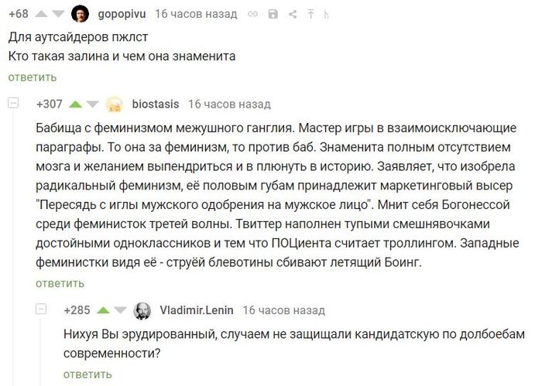542x386 pixels.
Task: Open Vladimir.Lenin username link
Action: coord(197,311)
